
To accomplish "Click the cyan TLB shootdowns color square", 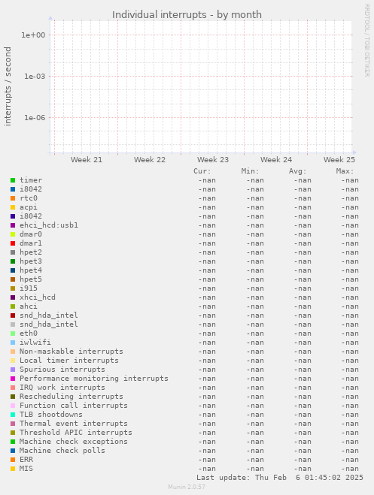I will coord(13,415).
